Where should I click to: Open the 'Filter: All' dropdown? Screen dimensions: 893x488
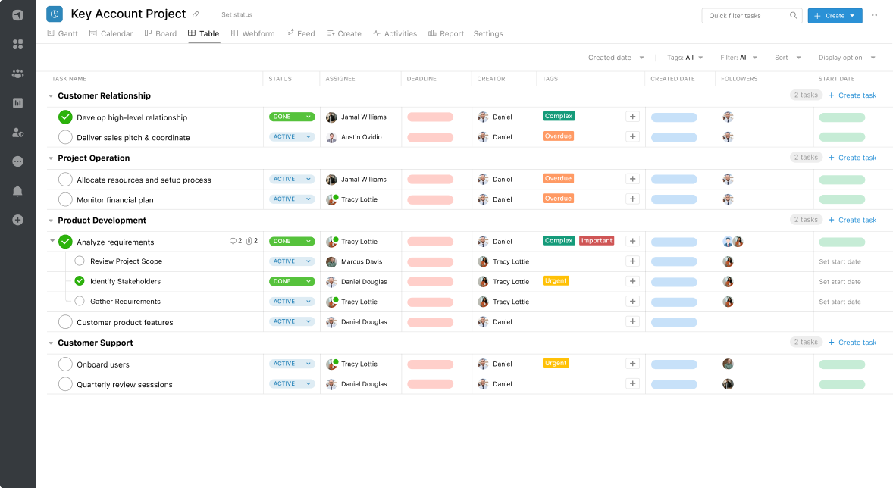click(x=738, y=57)
